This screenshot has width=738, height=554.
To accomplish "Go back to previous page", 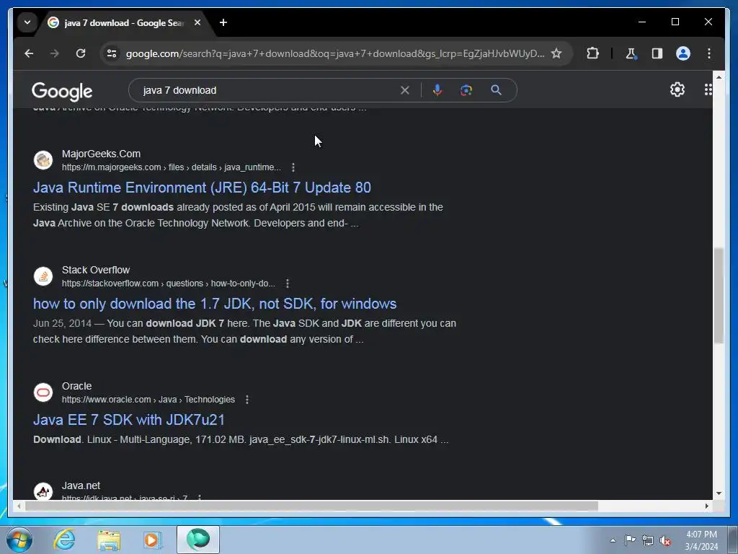I will click(x=29, y=53).
